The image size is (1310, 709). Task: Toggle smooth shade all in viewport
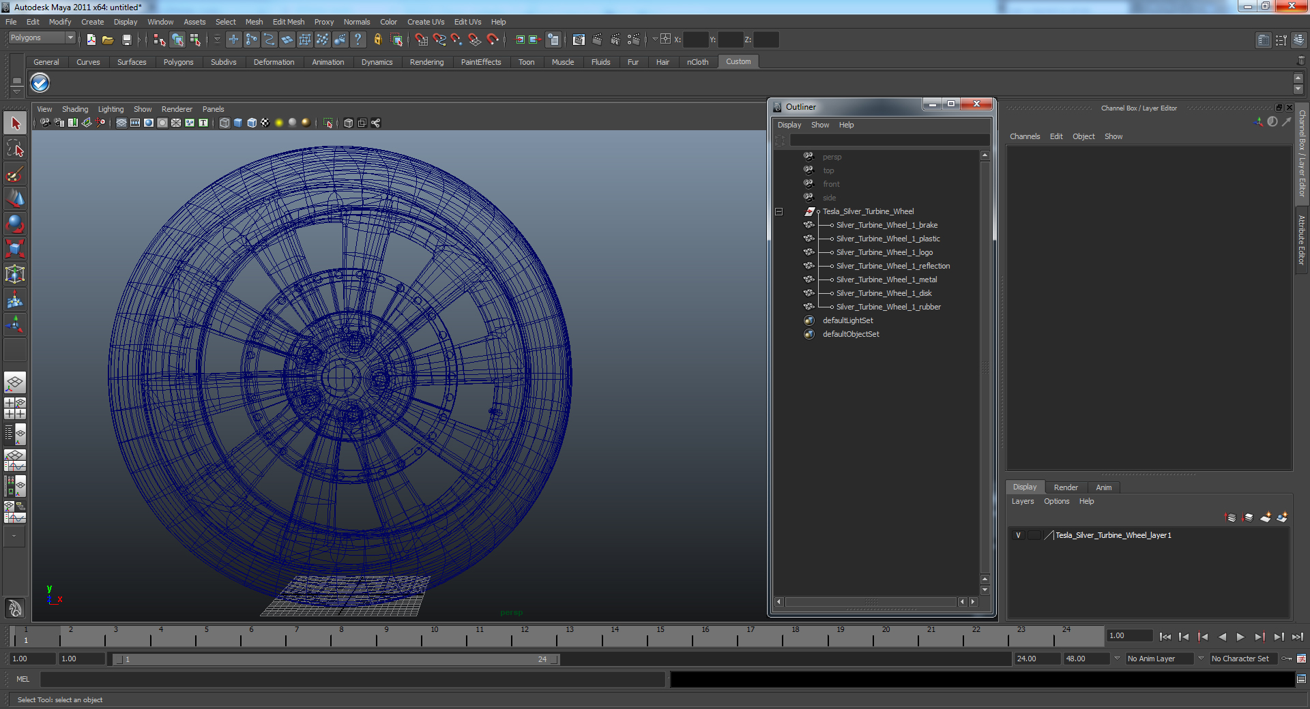[x=238, y=123]
